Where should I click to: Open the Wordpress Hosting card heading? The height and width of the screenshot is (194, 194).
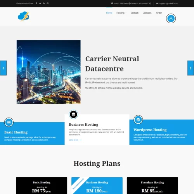pyautogui.click(x=150, y=130)
